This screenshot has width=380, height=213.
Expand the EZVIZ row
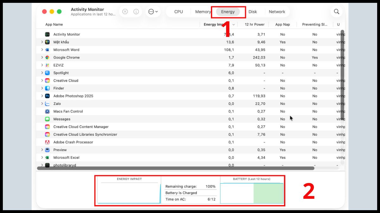click(x=42, y=65)
